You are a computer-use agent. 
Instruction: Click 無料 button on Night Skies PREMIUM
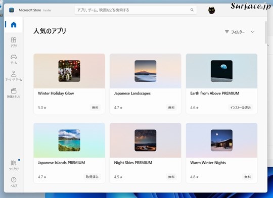(x=171, y=177)
